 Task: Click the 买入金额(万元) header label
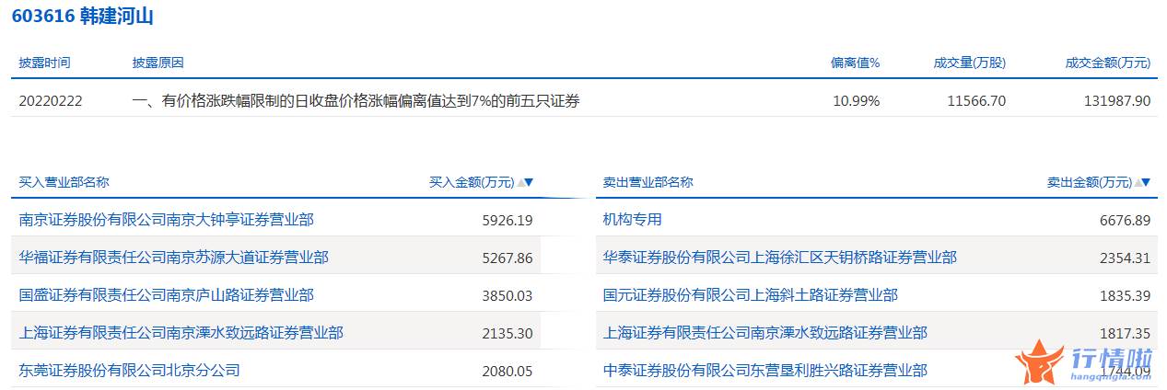tap(472, 182)
